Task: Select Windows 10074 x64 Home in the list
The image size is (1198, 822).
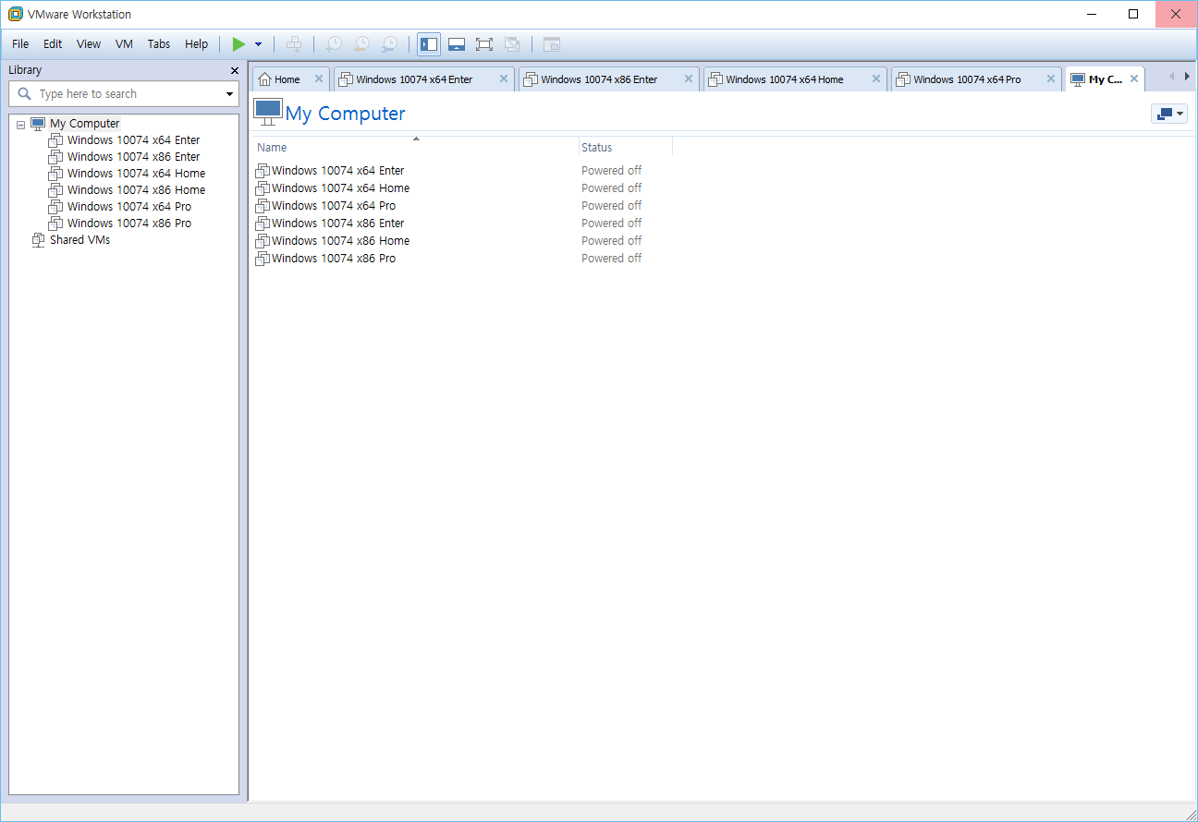Action: pyautogui.click(x=340, y=188)
